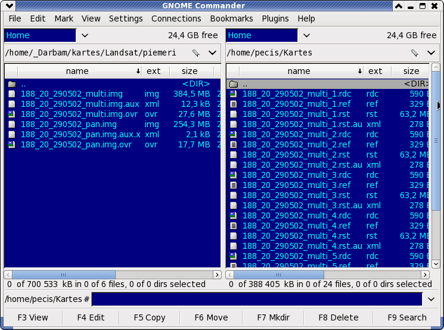Open the Connections menu
The image size is (444, 330).
pos(176,18)
